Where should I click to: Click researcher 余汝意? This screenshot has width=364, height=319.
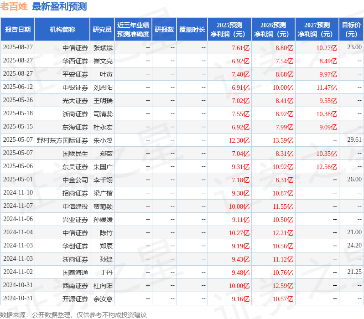pos(103,299)
